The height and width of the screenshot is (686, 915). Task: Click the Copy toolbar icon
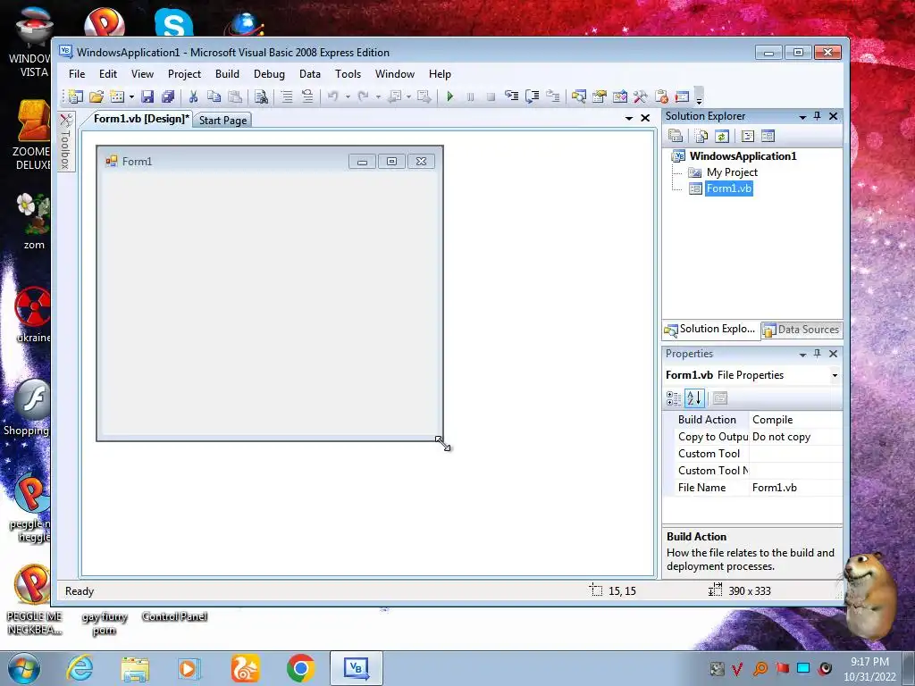point(214,96)
